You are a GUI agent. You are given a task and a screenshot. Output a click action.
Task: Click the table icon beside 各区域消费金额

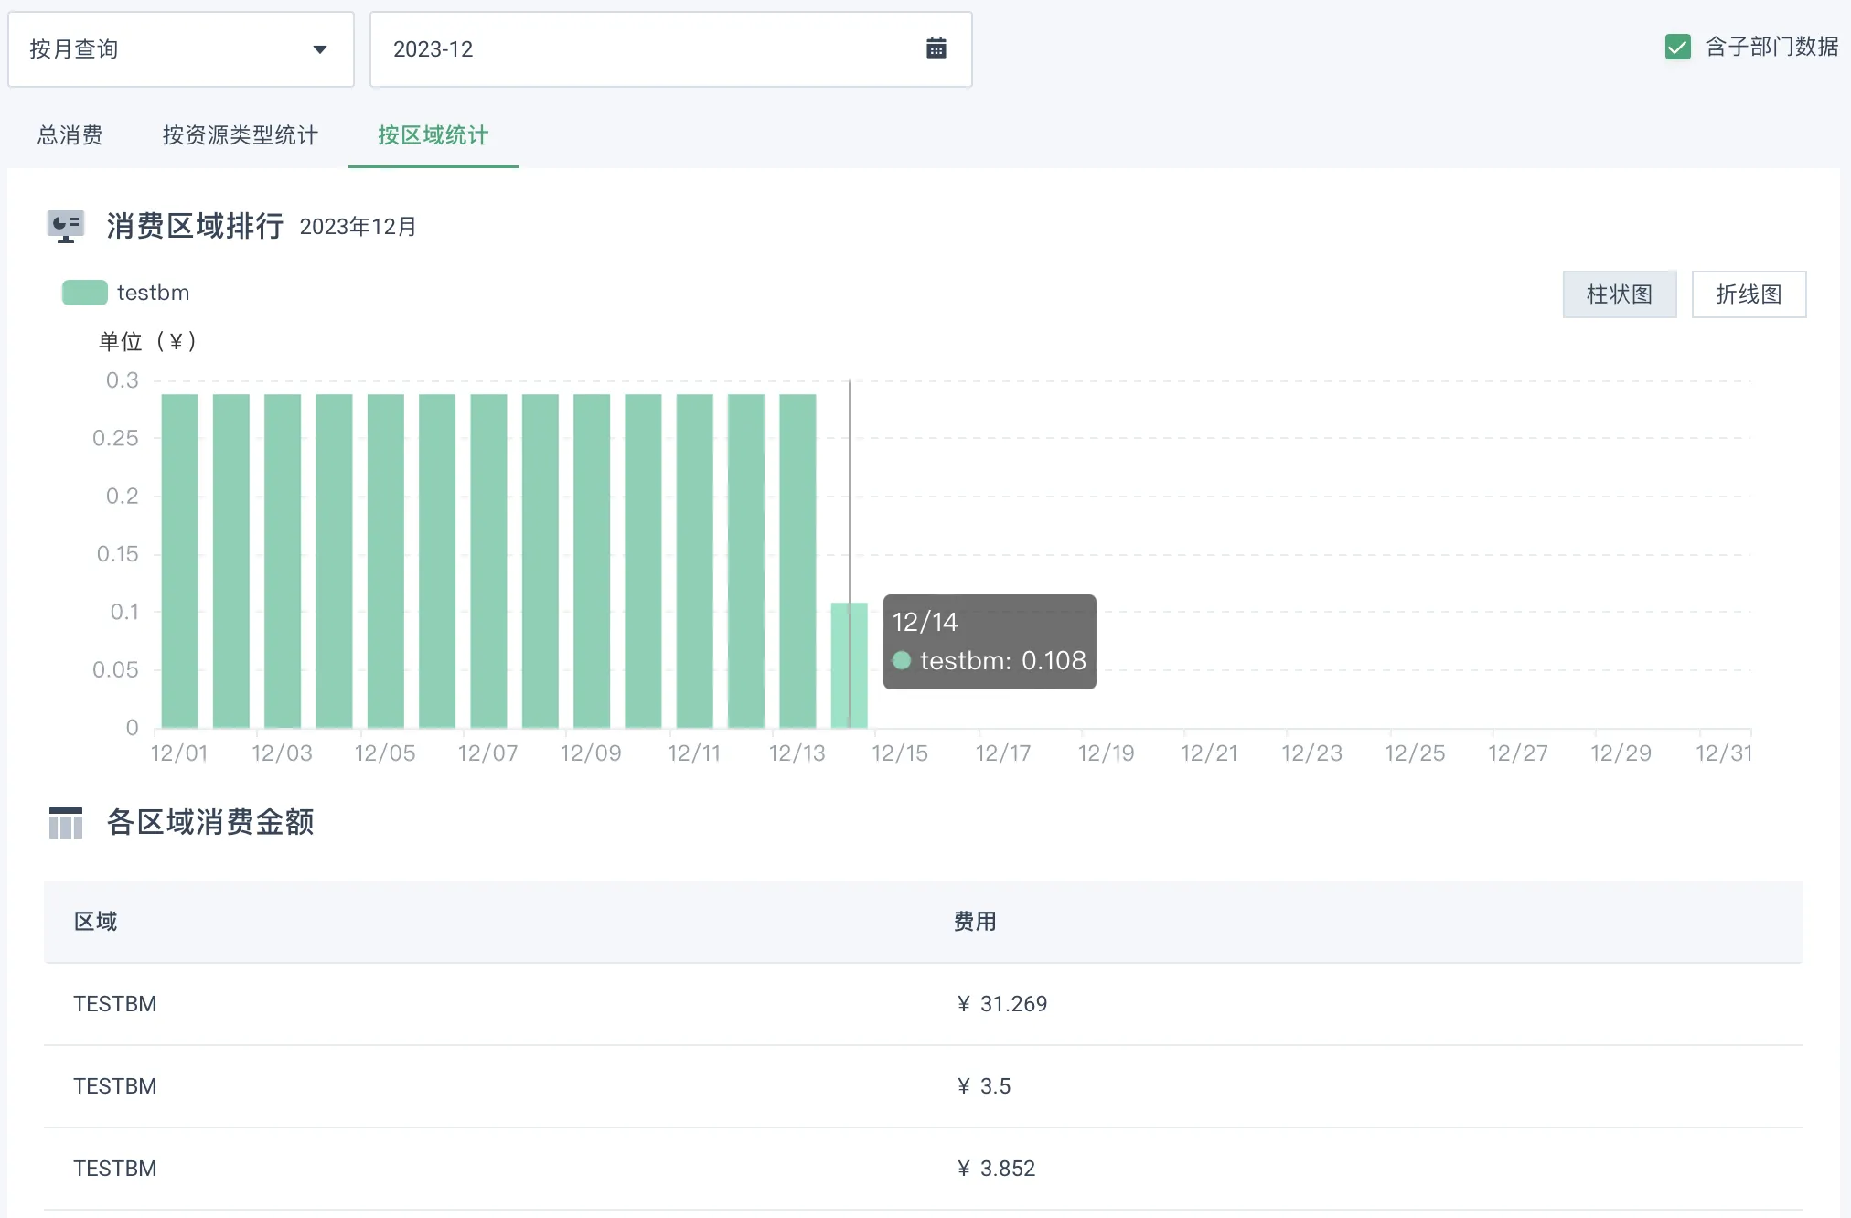click(x=65, y=822)
